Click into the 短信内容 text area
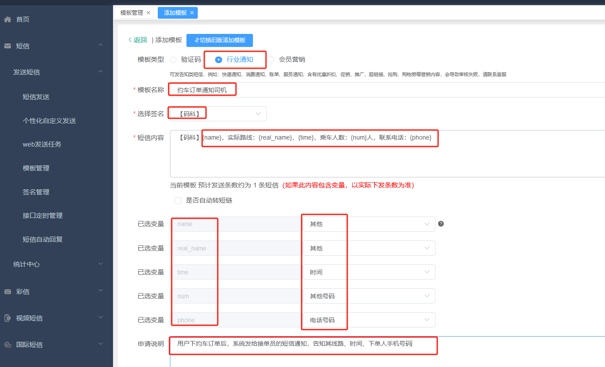This screenshot has height=367, width=605. pyautogui.click(x=387, y=153)
